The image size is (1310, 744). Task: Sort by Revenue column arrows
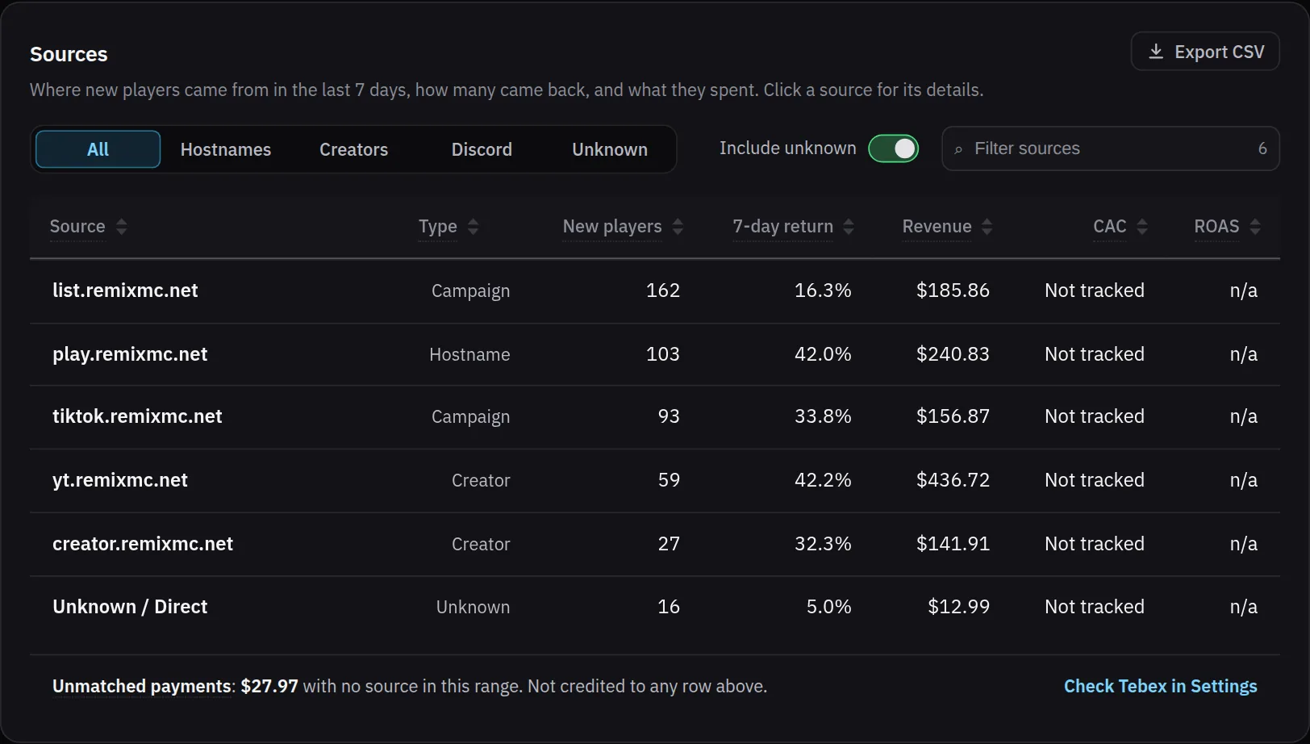[x=987, y=227]
